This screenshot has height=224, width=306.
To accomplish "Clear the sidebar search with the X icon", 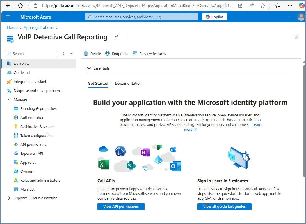I will pos(63,54).
